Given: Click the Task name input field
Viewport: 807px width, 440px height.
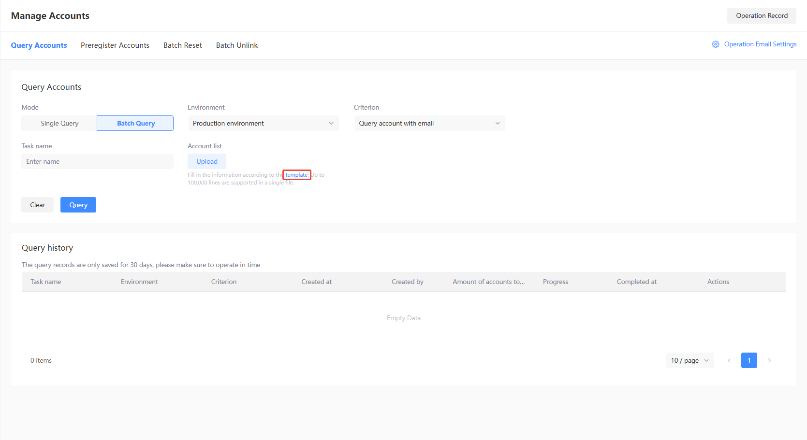Looking at the screenshot, I should (x=97, y=161).
